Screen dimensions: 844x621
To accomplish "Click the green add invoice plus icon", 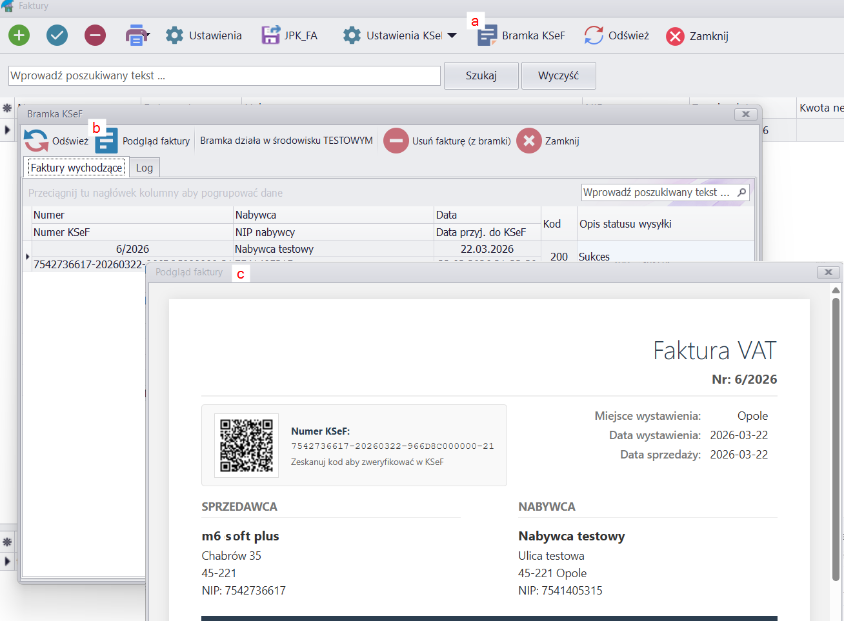I will point(19,35).
